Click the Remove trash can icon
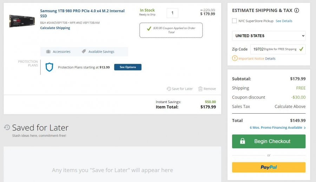 tap(200, 89)
